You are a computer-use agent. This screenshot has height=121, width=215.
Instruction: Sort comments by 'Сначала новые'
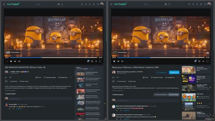point(173,94)
